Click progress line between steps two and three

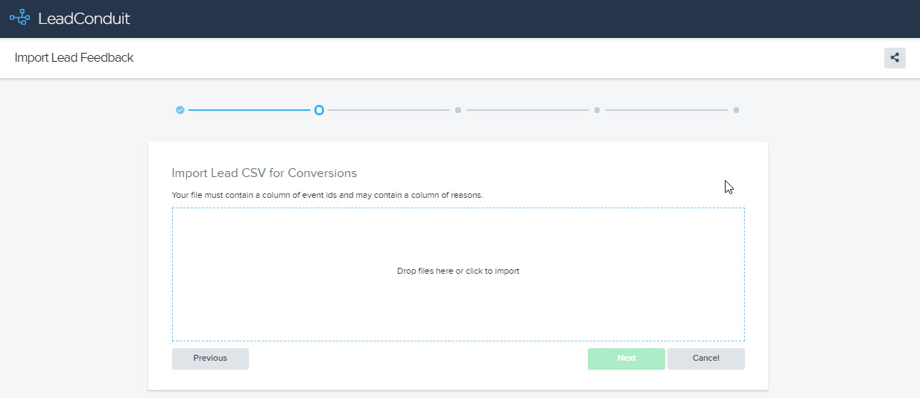(x=388, y=110)
